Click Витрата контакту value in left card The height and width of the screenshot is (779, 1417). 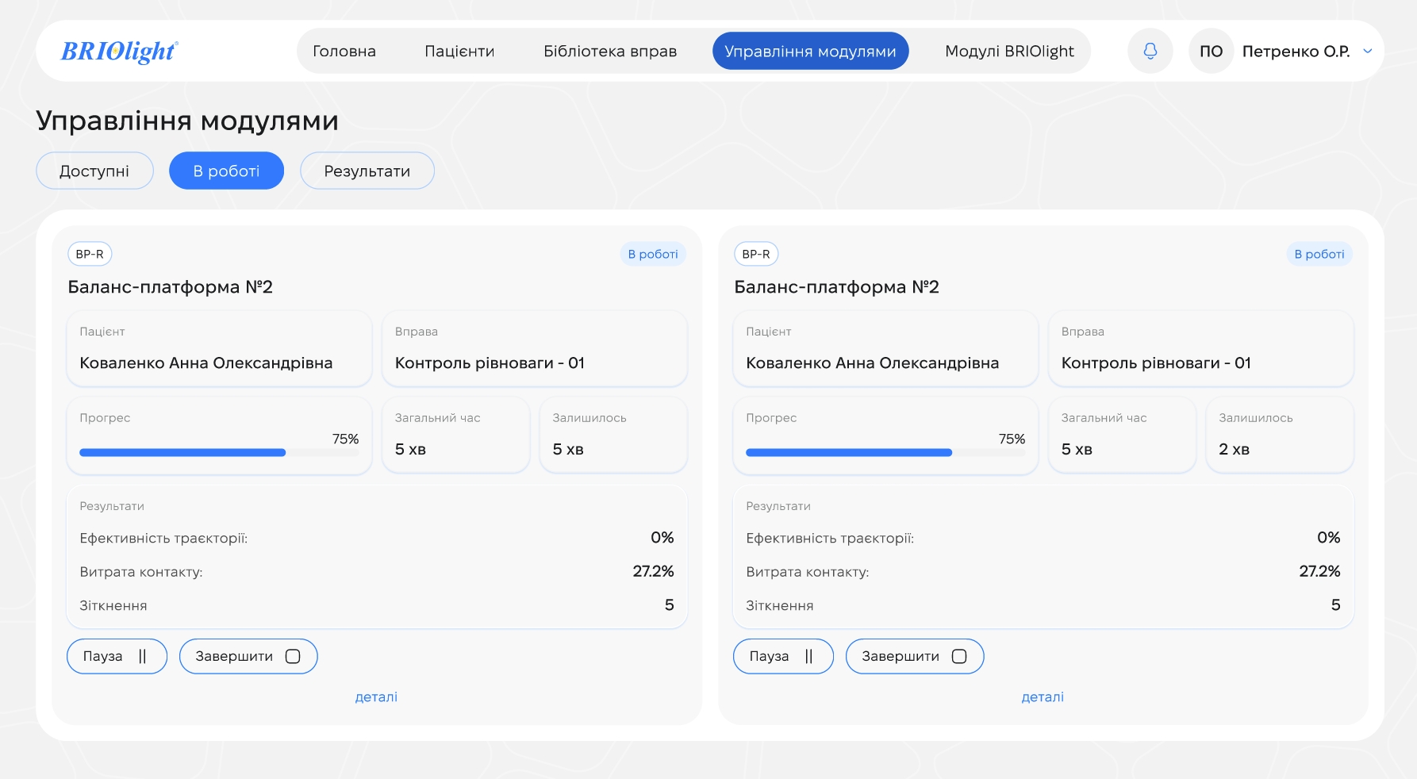(x=653, y=571)
